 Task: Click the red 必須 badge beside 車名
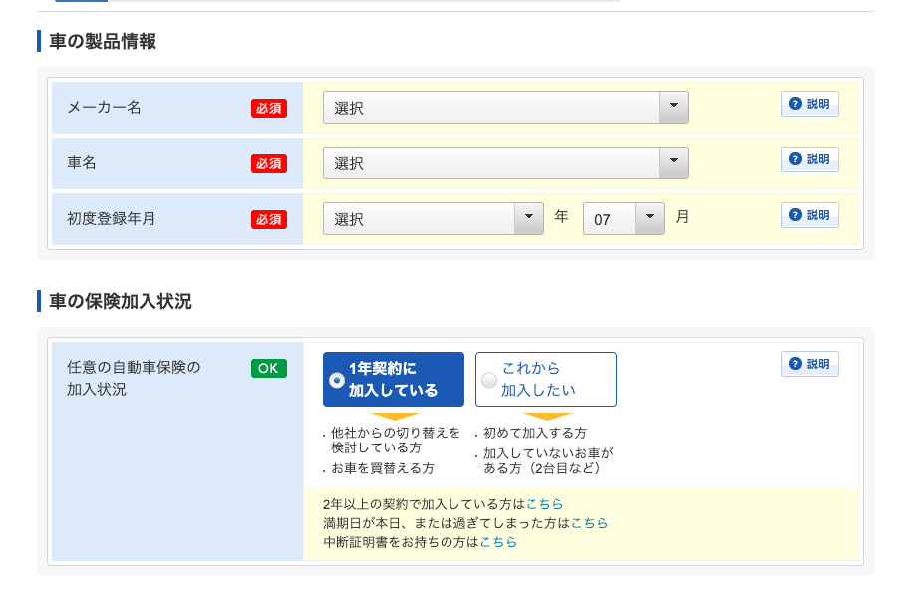(x=269, y=163)
